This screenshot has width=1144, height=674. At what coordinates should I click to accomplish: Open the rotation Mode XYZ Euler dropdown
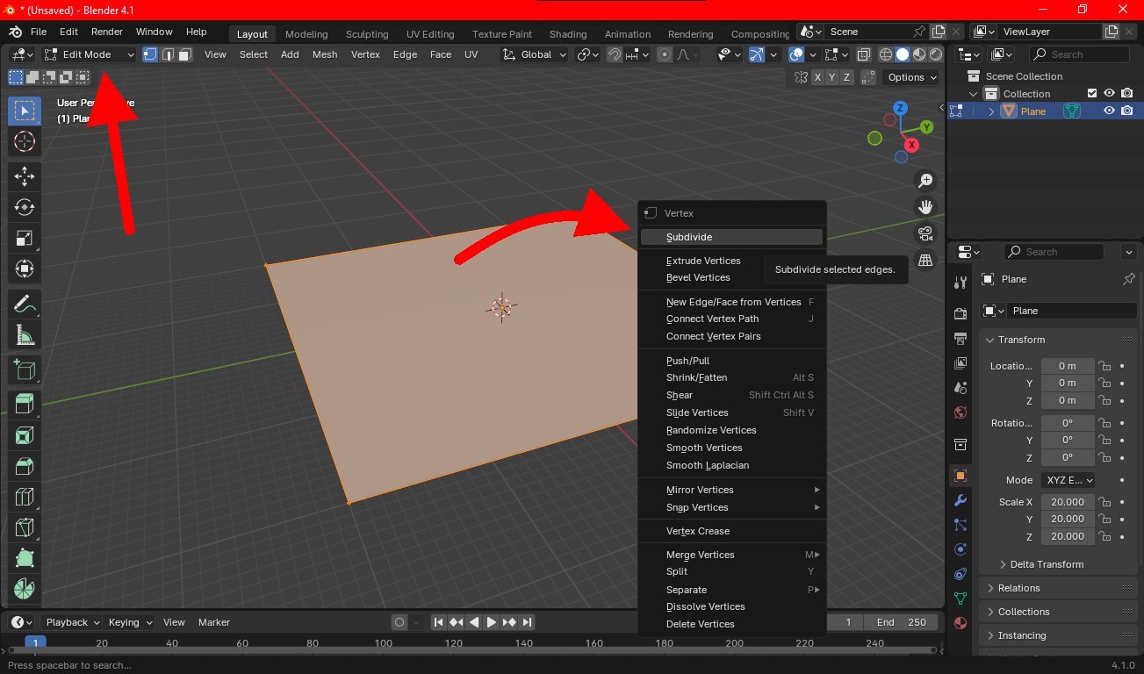pos(1068,480)
